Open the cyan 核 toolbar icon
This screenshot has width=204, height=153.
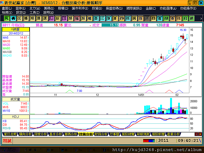128,18
